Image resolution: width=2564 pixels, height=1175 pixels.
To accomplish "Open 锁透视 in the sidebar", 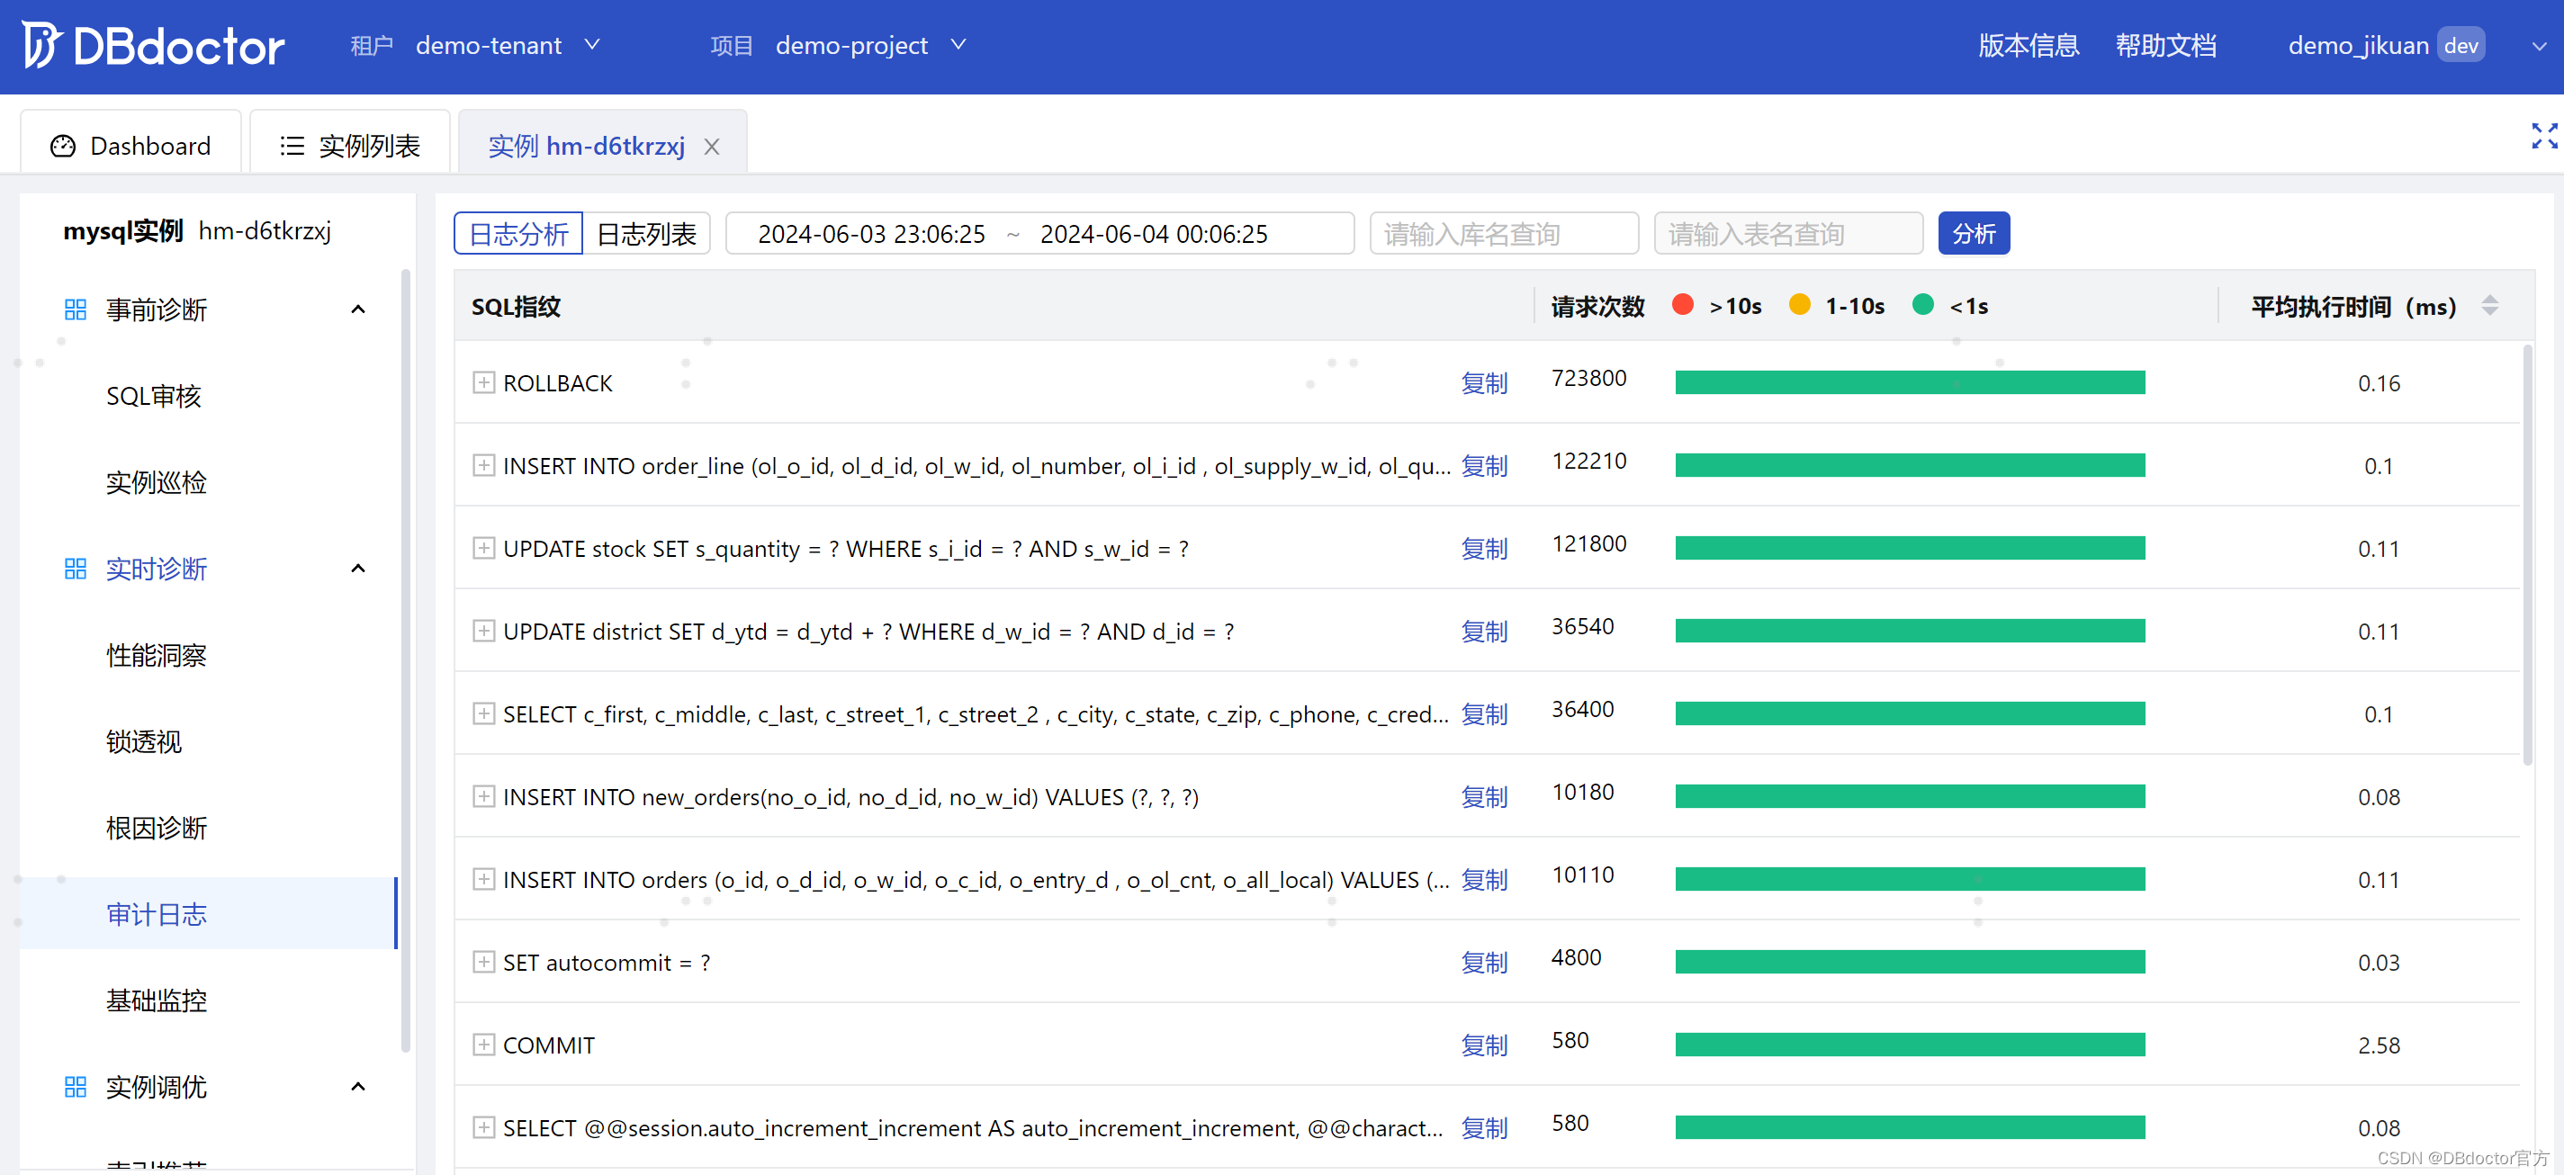I will (x=144, y=741).
